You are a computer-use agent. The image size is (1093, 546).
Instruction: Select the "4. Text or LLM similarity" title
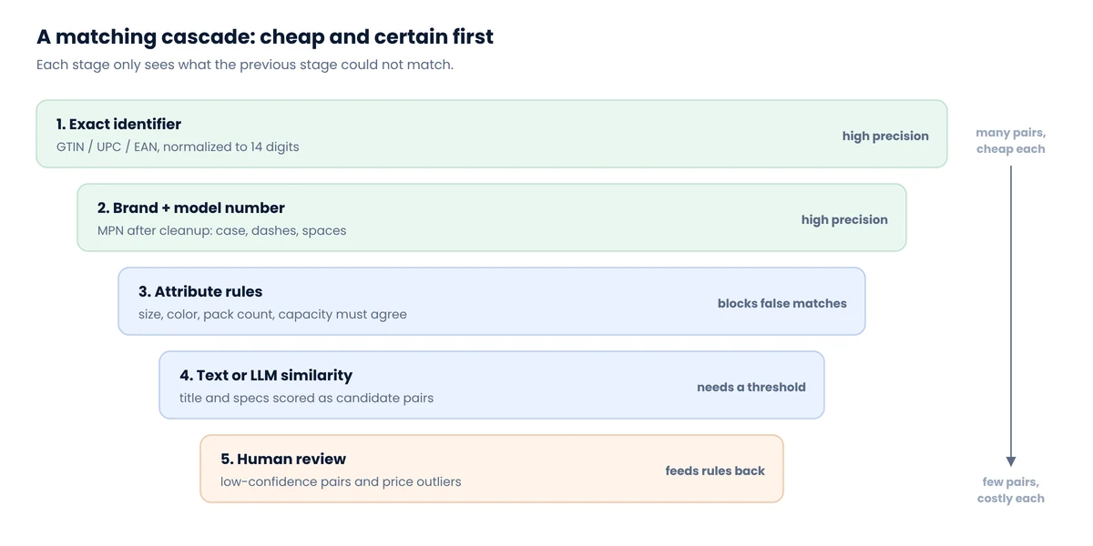point(266,375)
